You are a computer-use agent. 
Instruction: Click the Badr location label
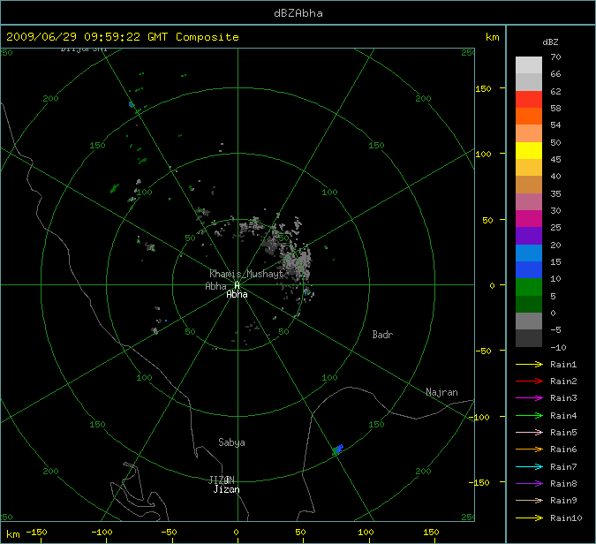click(x=382, y=335)
